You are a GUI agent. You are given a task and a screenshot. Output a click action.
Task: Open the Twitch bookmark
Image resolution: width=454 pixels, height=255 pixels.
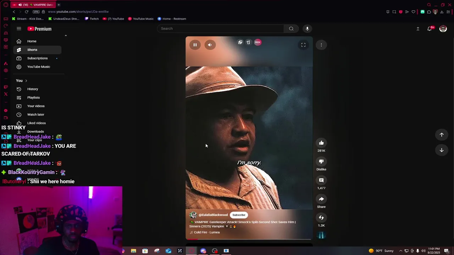(92, 19)
